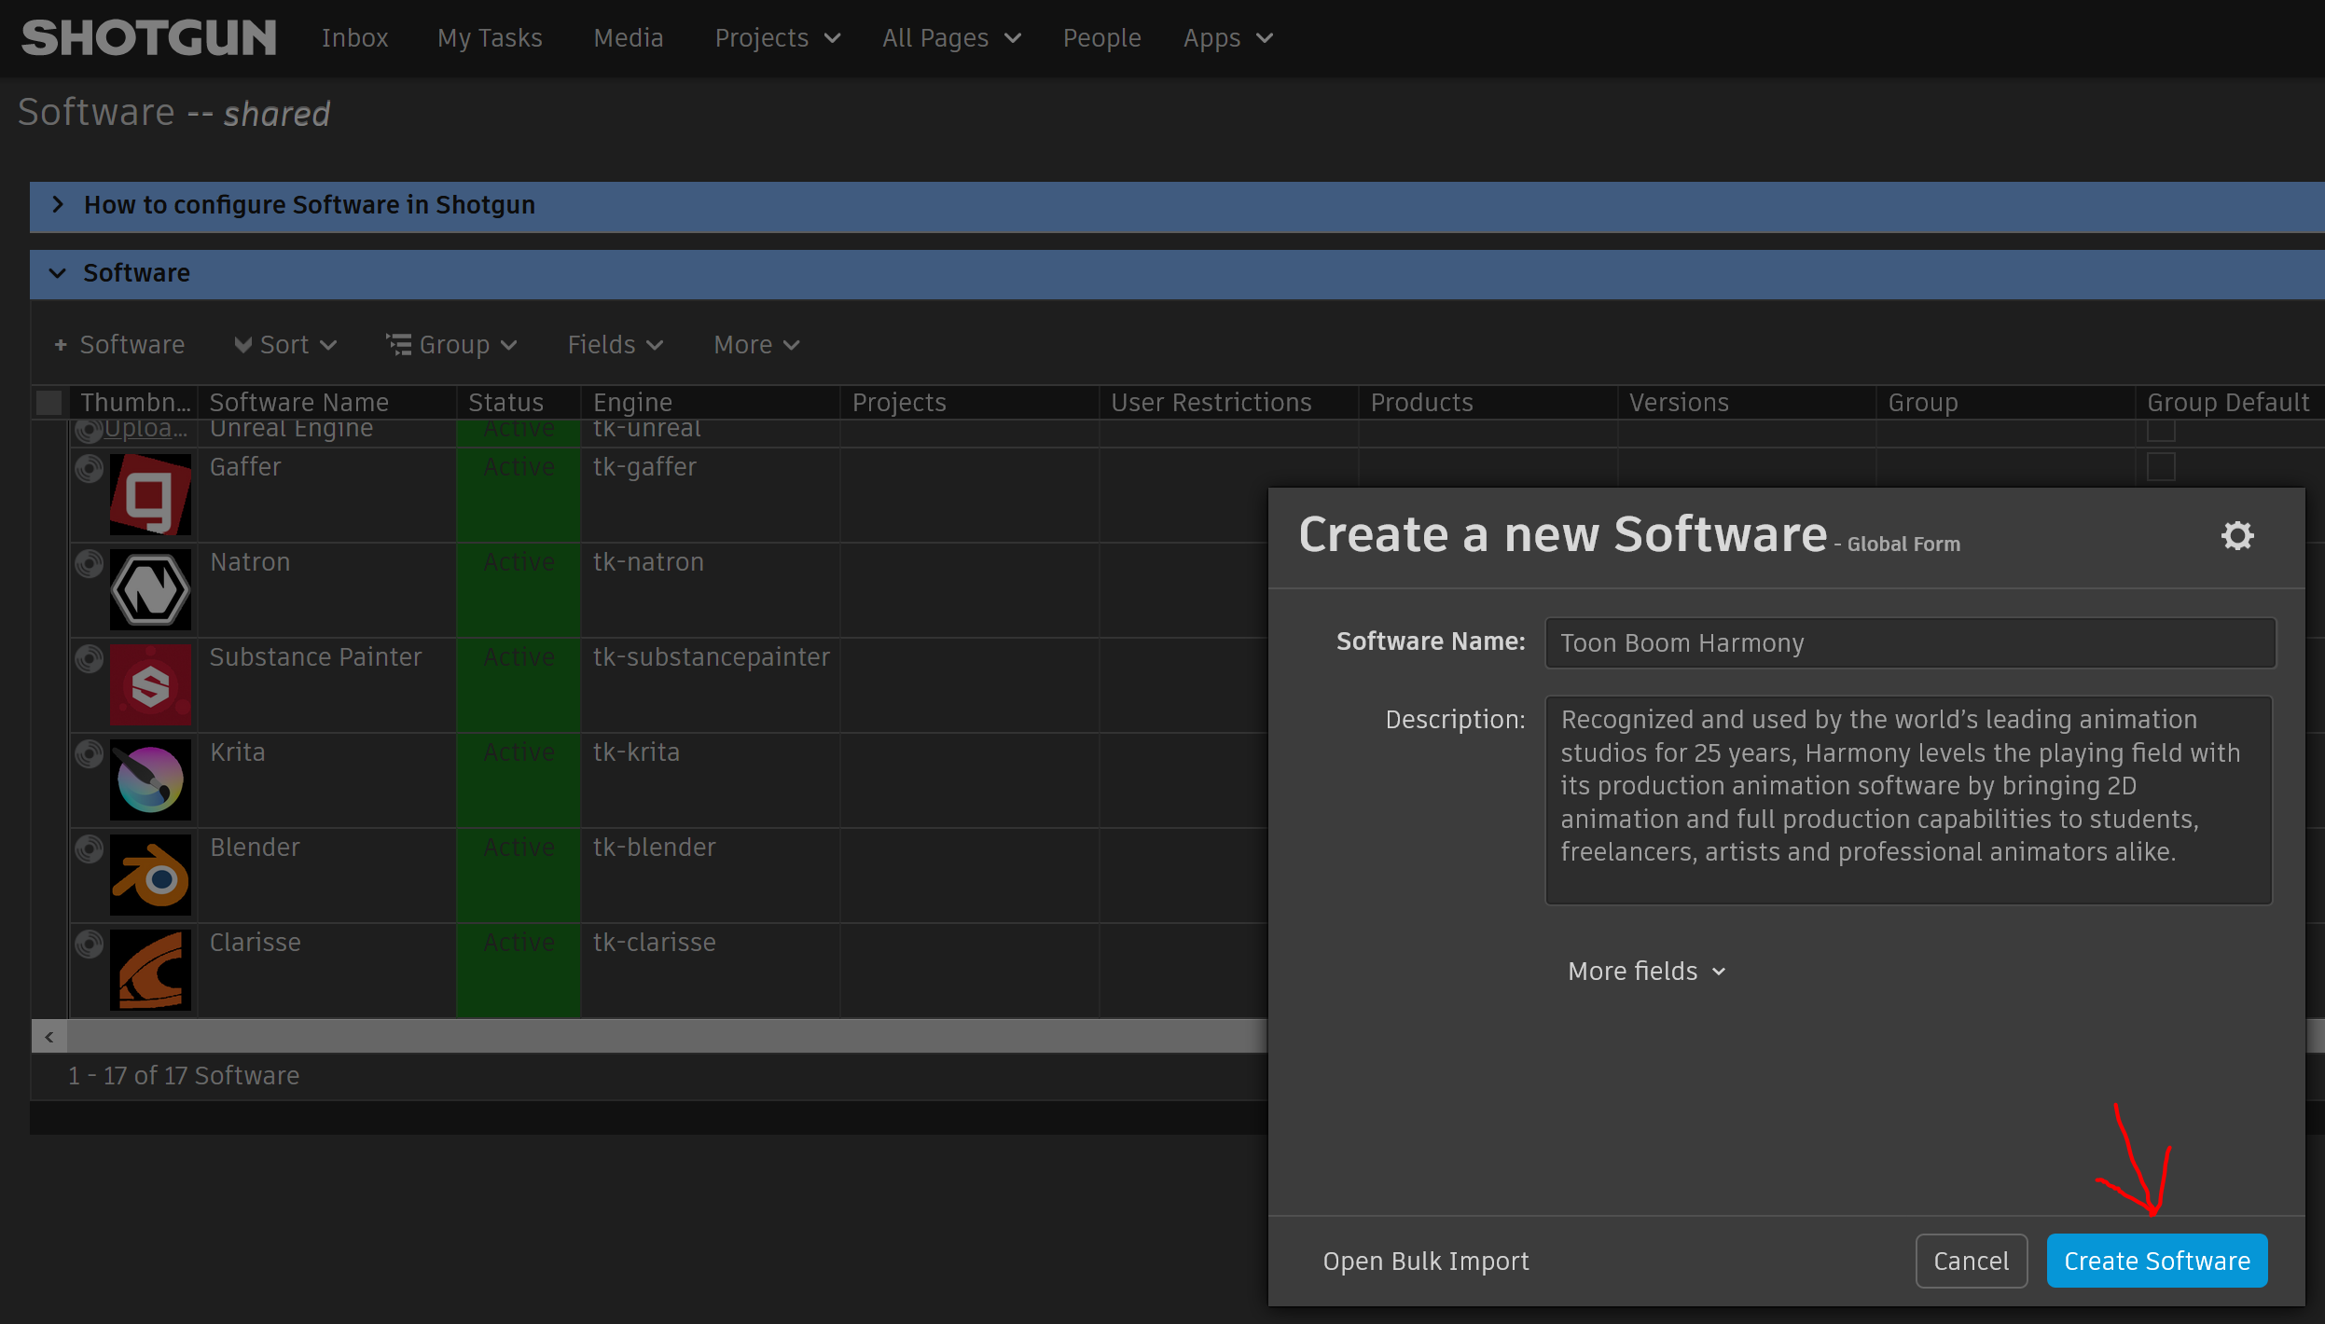Click the Natron application icon

click(152, 591)
